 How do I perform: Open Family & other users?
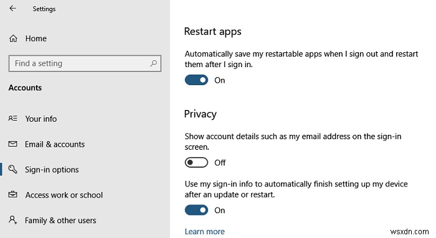(60, 220)
